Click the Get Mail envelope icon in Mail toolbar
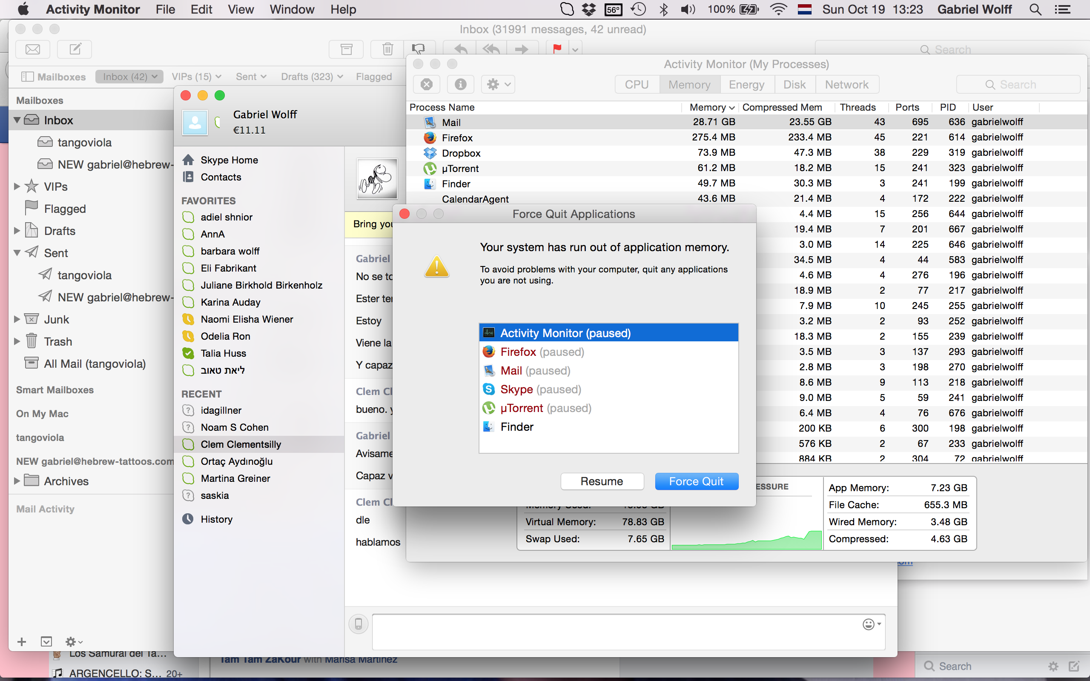Screen dimensions: 1090x681 tap(32, 49)
